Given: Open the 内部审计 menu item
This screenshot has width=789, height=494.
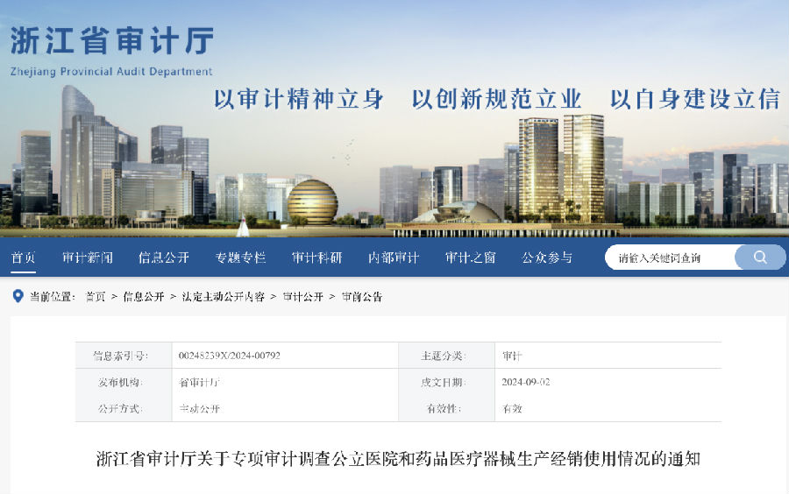Looking at the screenshot, I should point(394,258).
